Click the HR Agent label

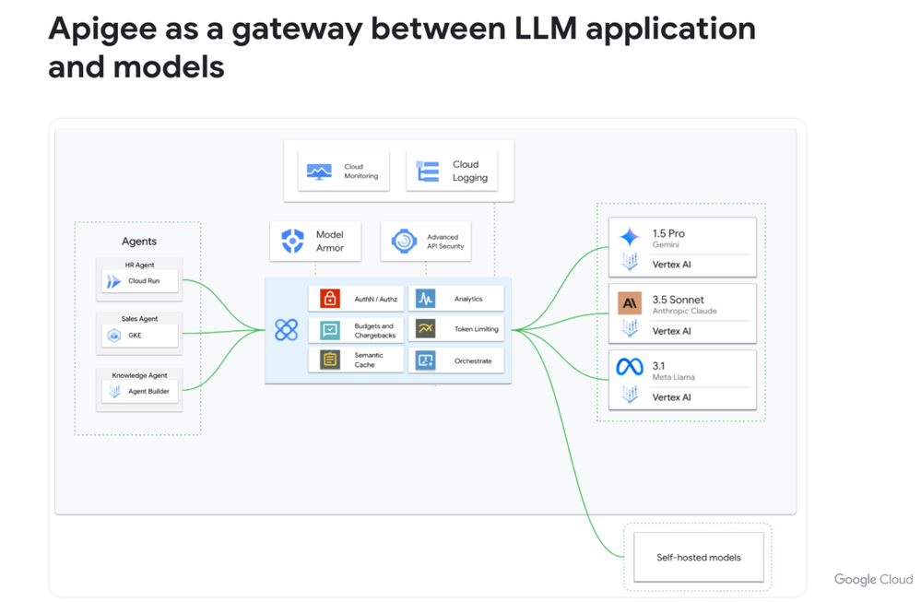[x=140, y=265]
